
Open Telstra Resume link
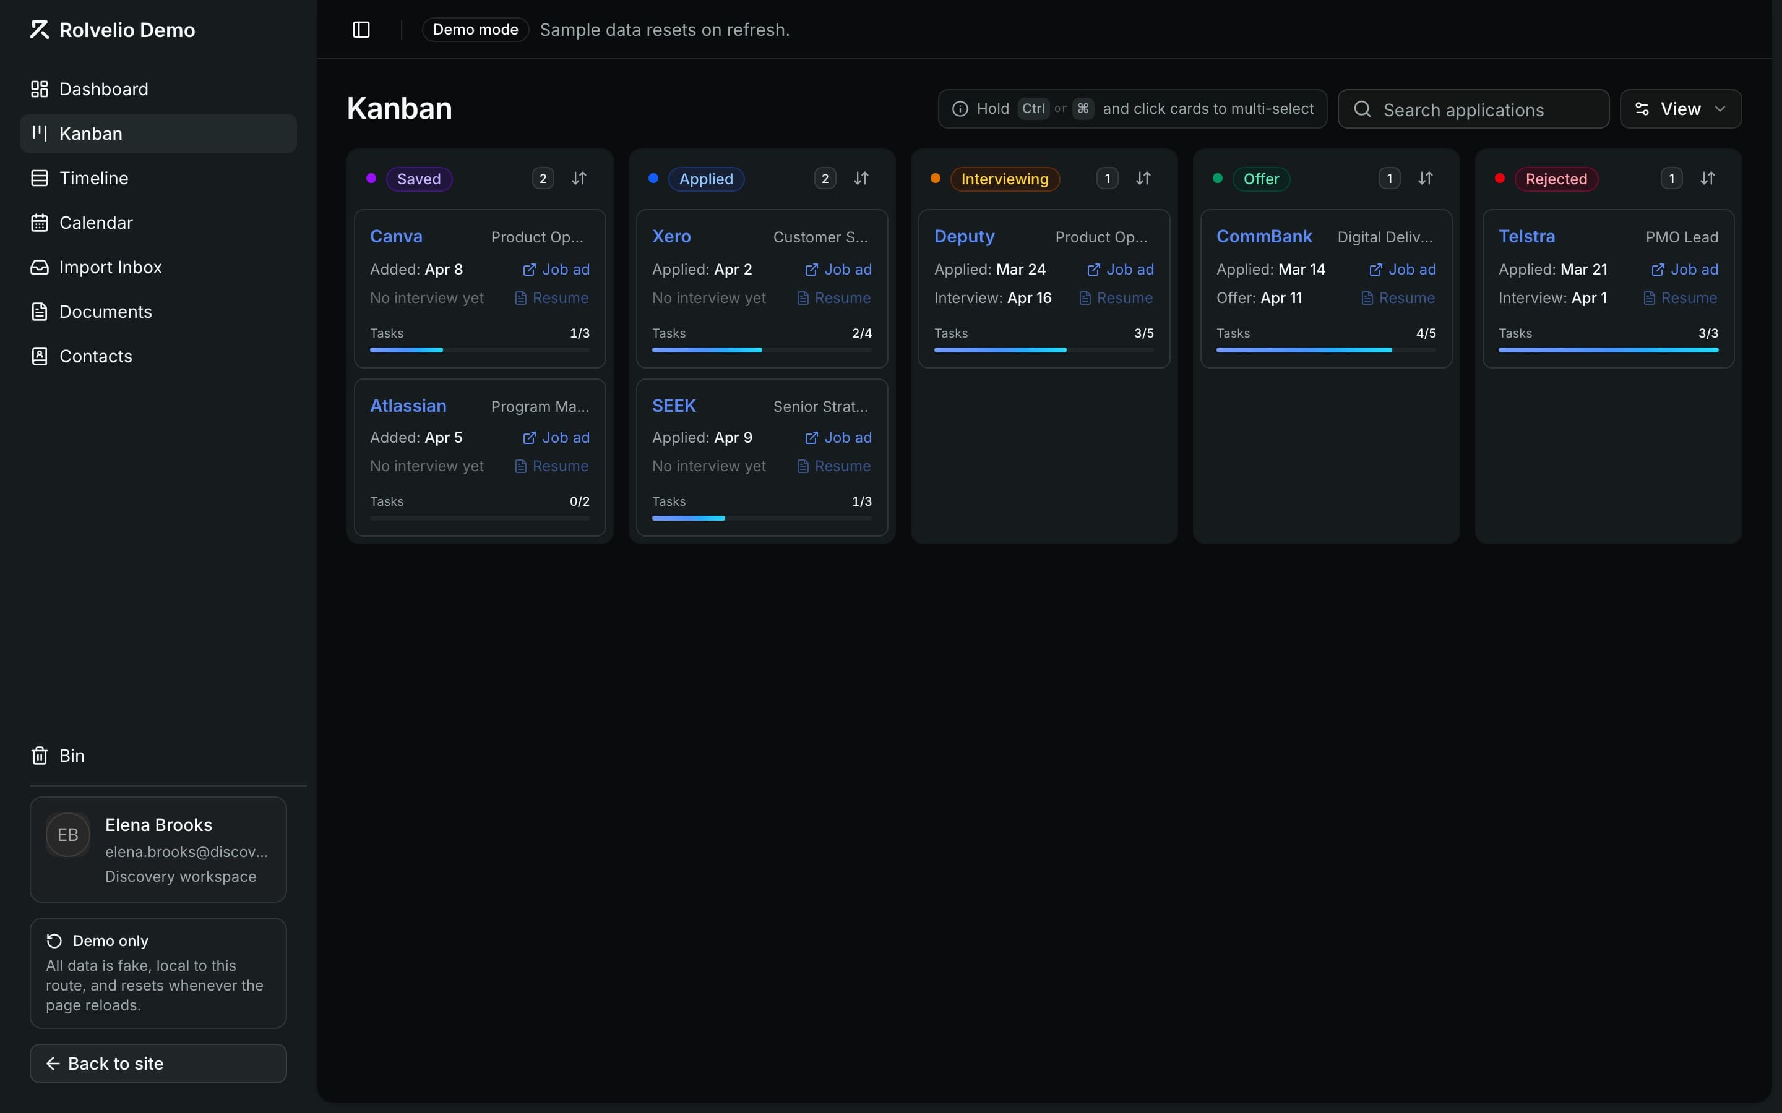pyautogui.click(x=1680, y=298)
